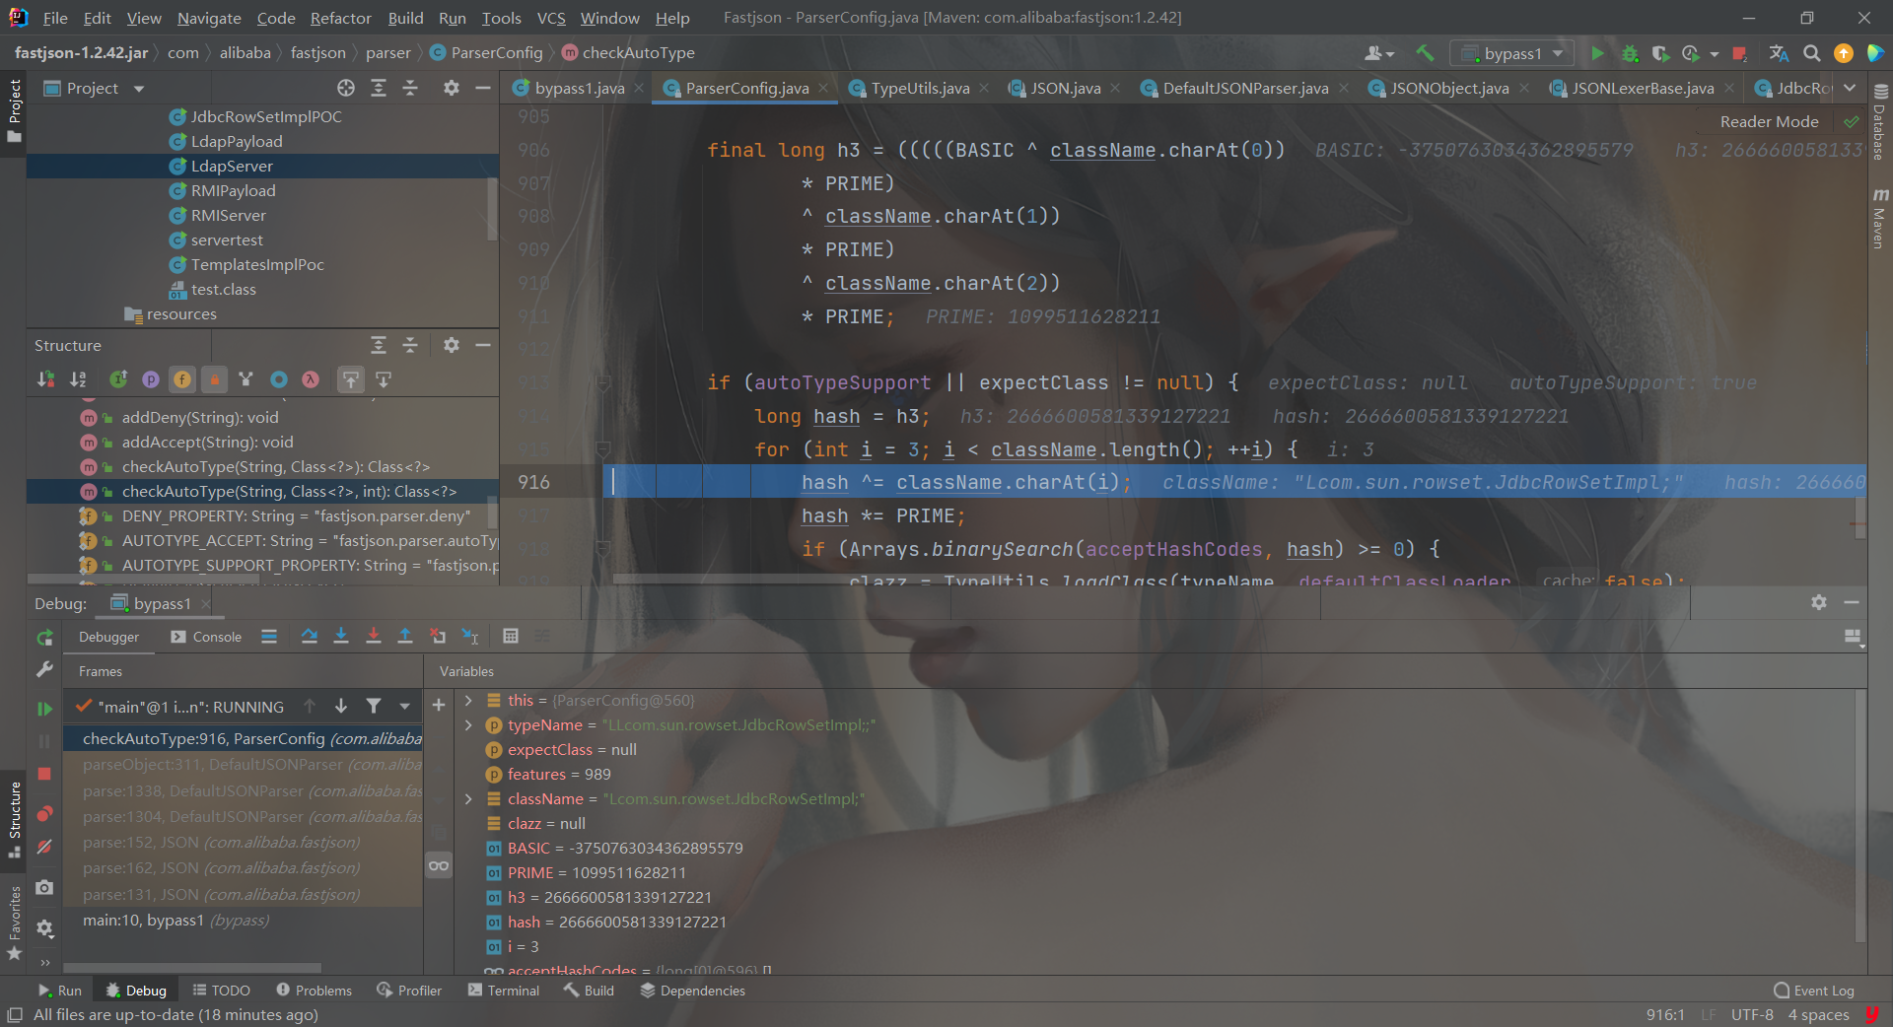
Task: Toggle Show non-public lock icon
Action: pyautogui.click(x=214, y=379)
